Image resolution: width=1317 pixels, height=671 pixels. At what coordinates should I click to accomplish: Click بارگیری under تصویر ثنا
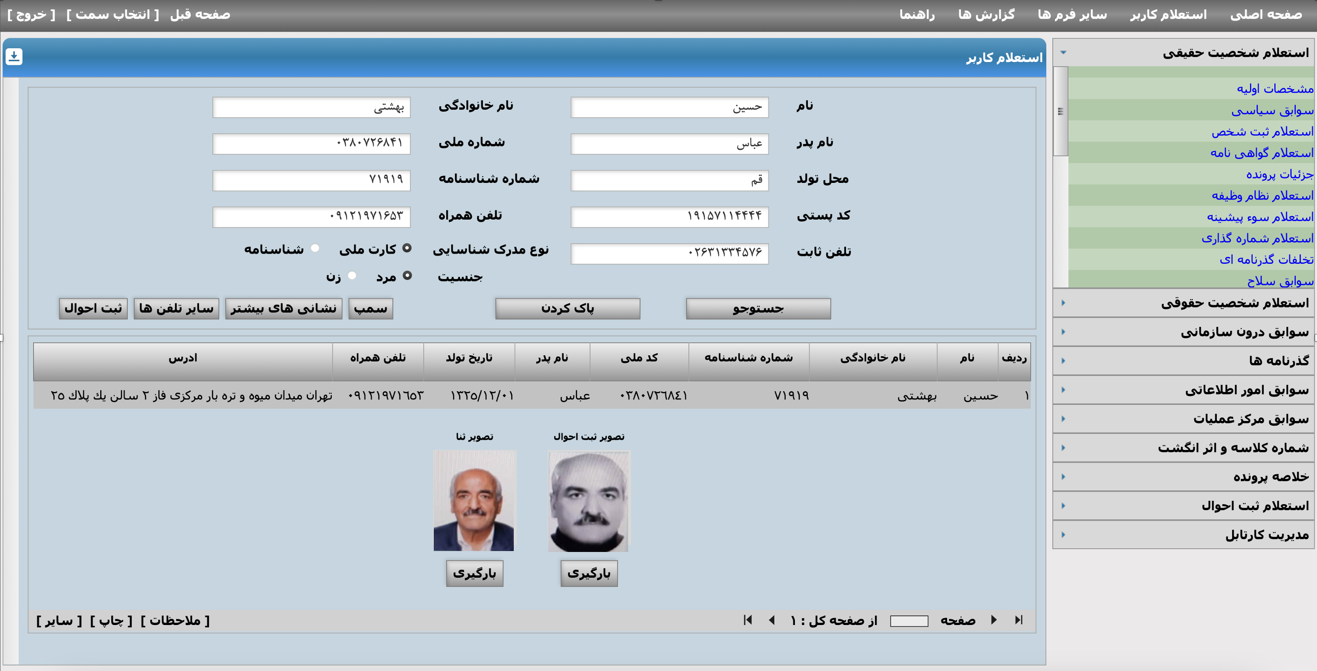[x=474, y=573]
